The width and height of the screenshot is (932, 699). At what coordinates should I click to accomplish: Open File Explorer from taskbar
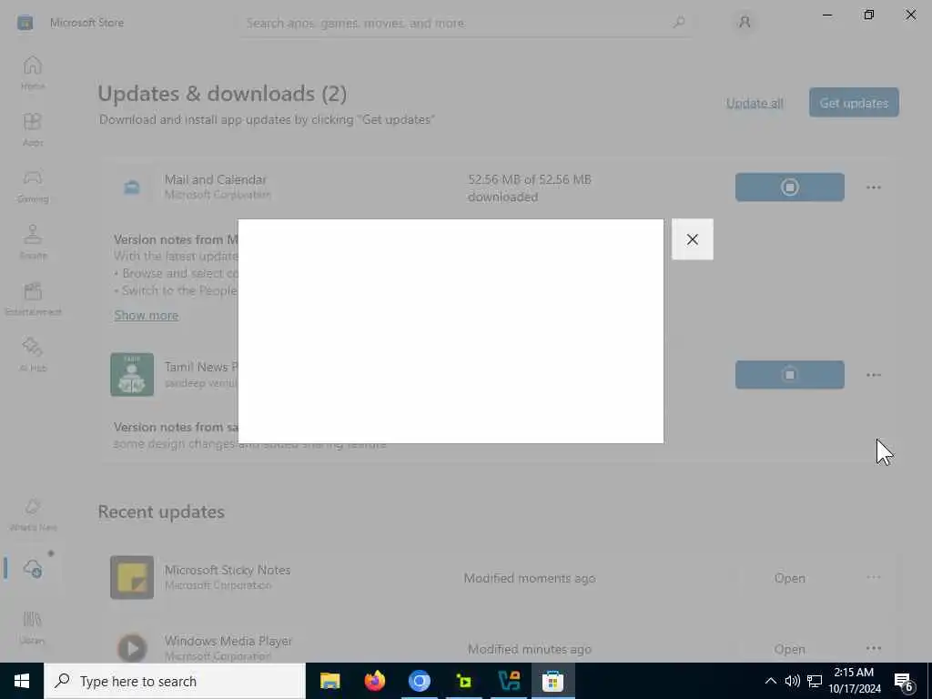329,681
